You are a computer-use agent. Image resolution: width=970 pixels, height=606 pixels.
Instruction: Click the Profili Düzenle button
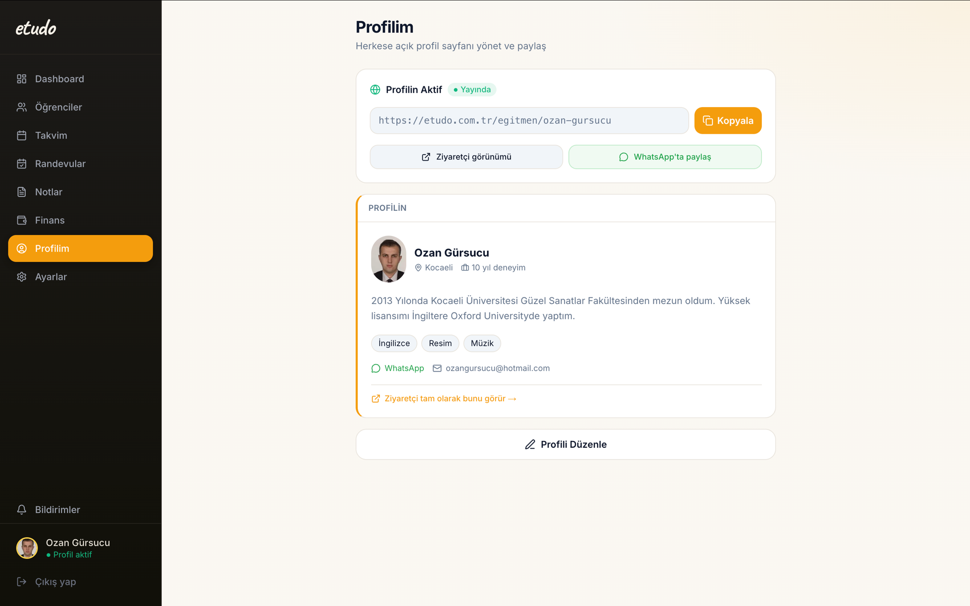(x=566, y=445)
